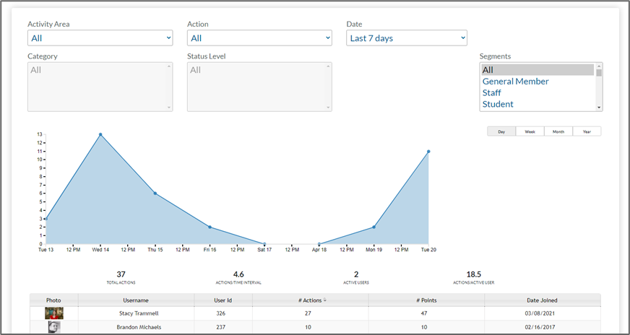630x335 pixels.
Task: Click the Tue 20 data point on chart
Action: (428, 152)
